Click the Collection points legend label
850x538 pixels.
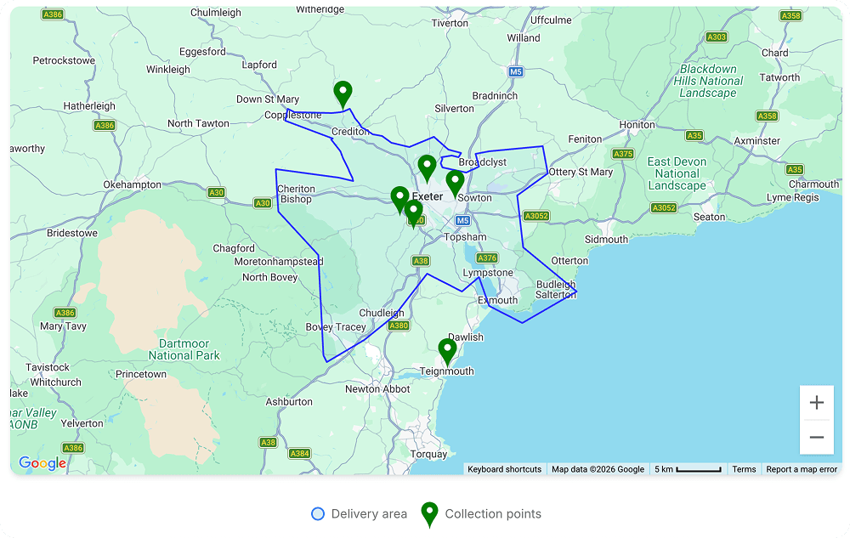coord(493,514)
